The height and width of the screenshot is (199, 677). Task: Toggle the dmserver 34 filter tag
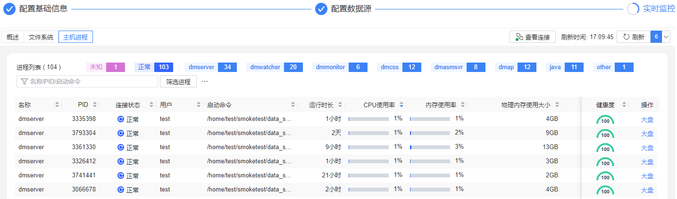click(211, 67)
